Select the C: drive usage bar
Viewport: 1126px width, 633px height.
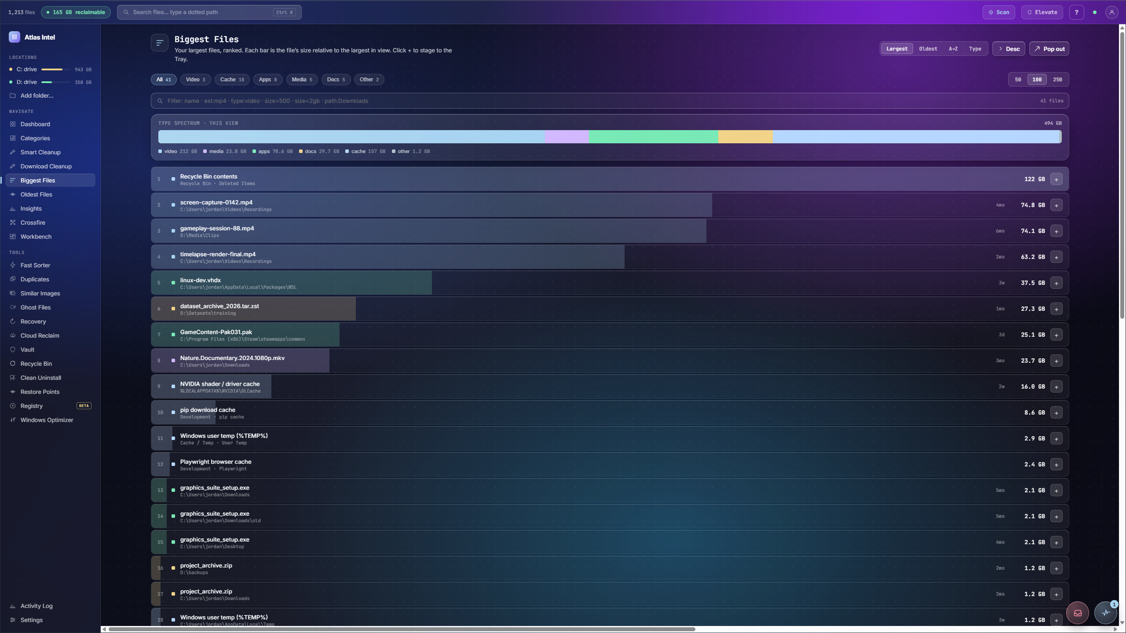pyautogui.click(x=55, y=69)
